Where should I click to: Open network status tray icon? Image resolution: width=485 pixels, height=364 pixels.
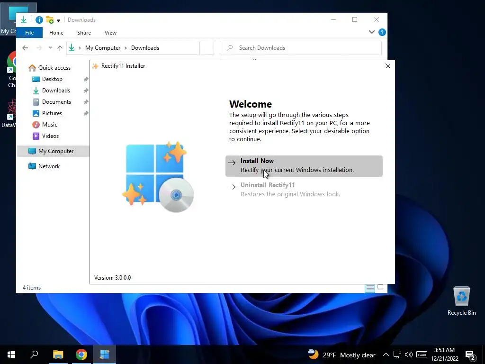click(x=397, y=355)
